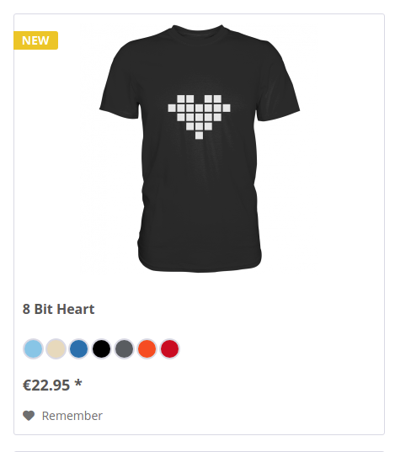Click the heart icon beside Remember
The width and height of the screenshot is (411, 452).
[29, 416]
